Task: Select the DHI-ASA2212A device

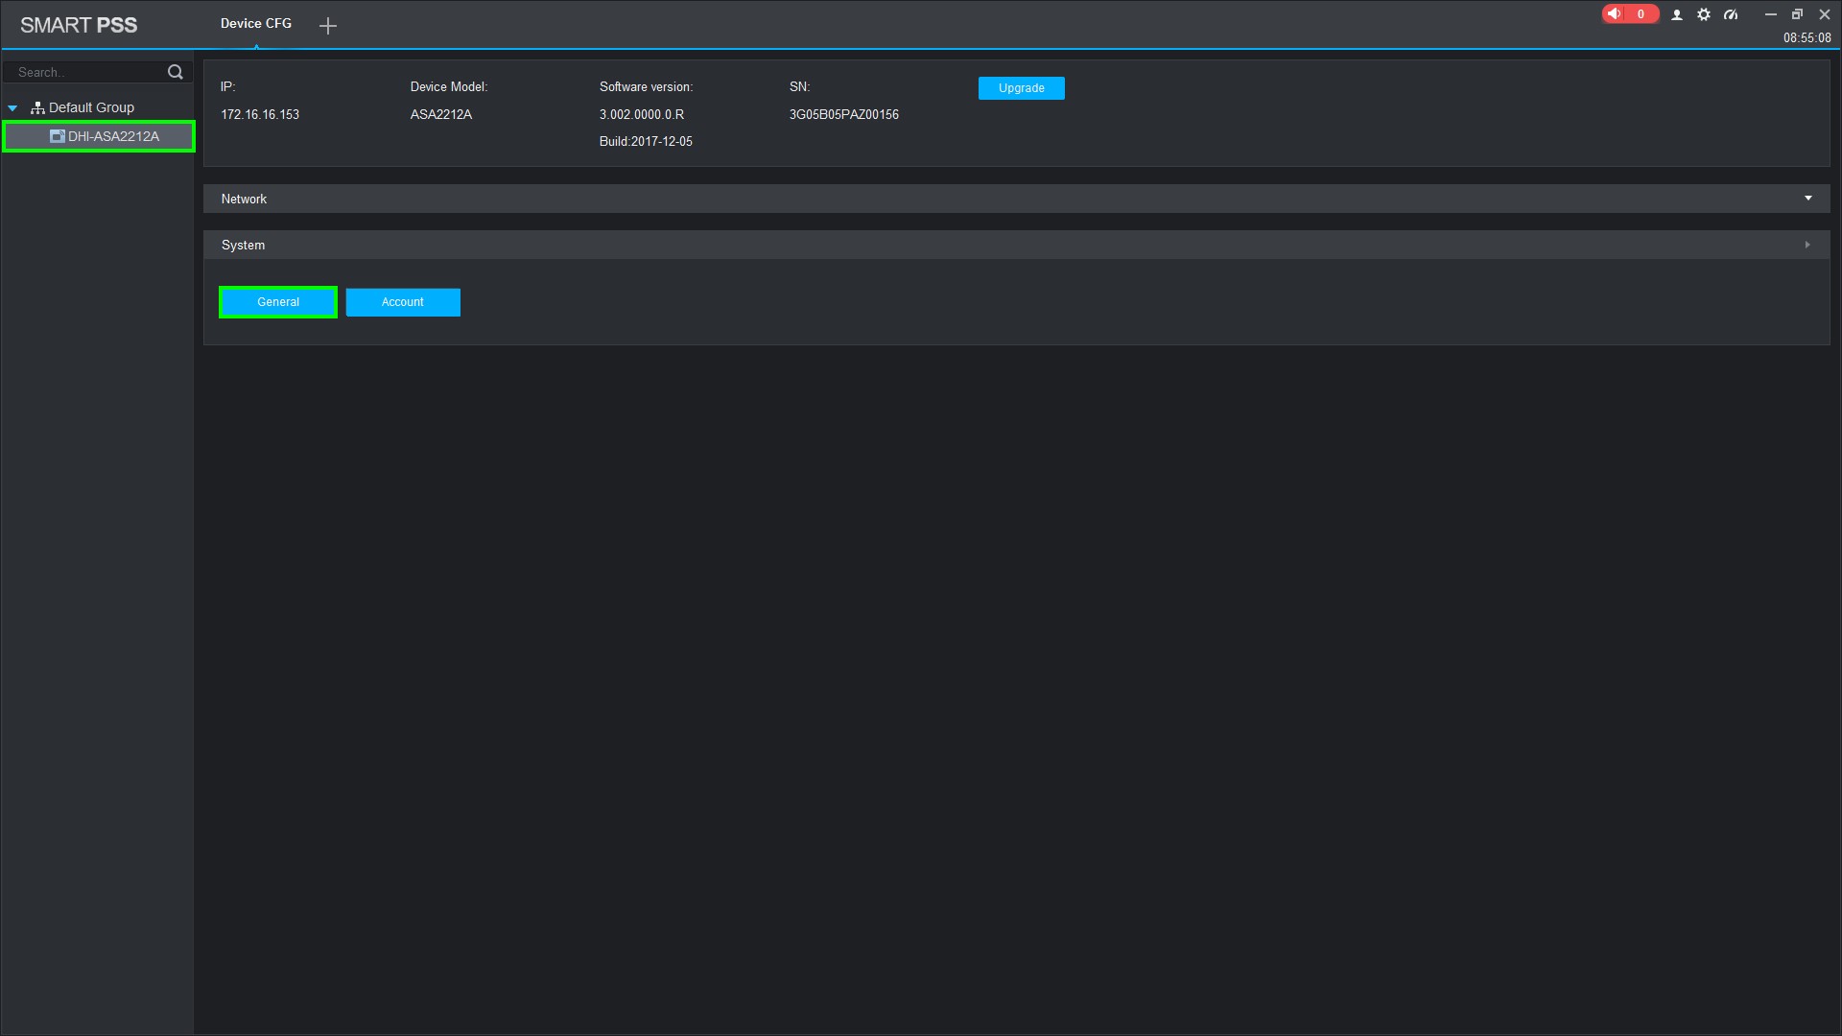Action: coord(113,136)
